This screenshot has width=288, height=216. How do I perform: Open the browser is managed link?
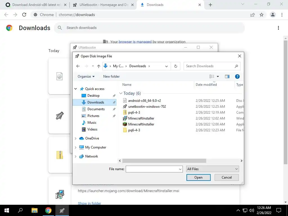(x=135, y=42)
